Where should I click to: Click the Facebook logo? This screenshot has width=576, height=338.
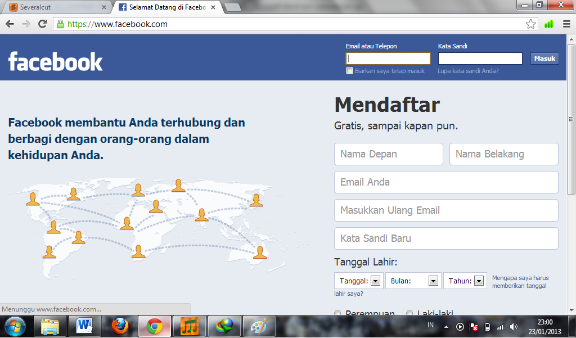[x=56, y=61]
